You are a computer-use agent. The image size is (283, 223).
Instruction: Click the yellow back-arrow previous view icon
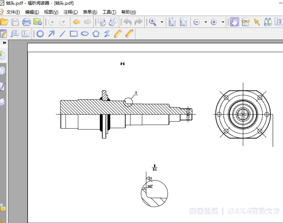[x=77, y=22]
